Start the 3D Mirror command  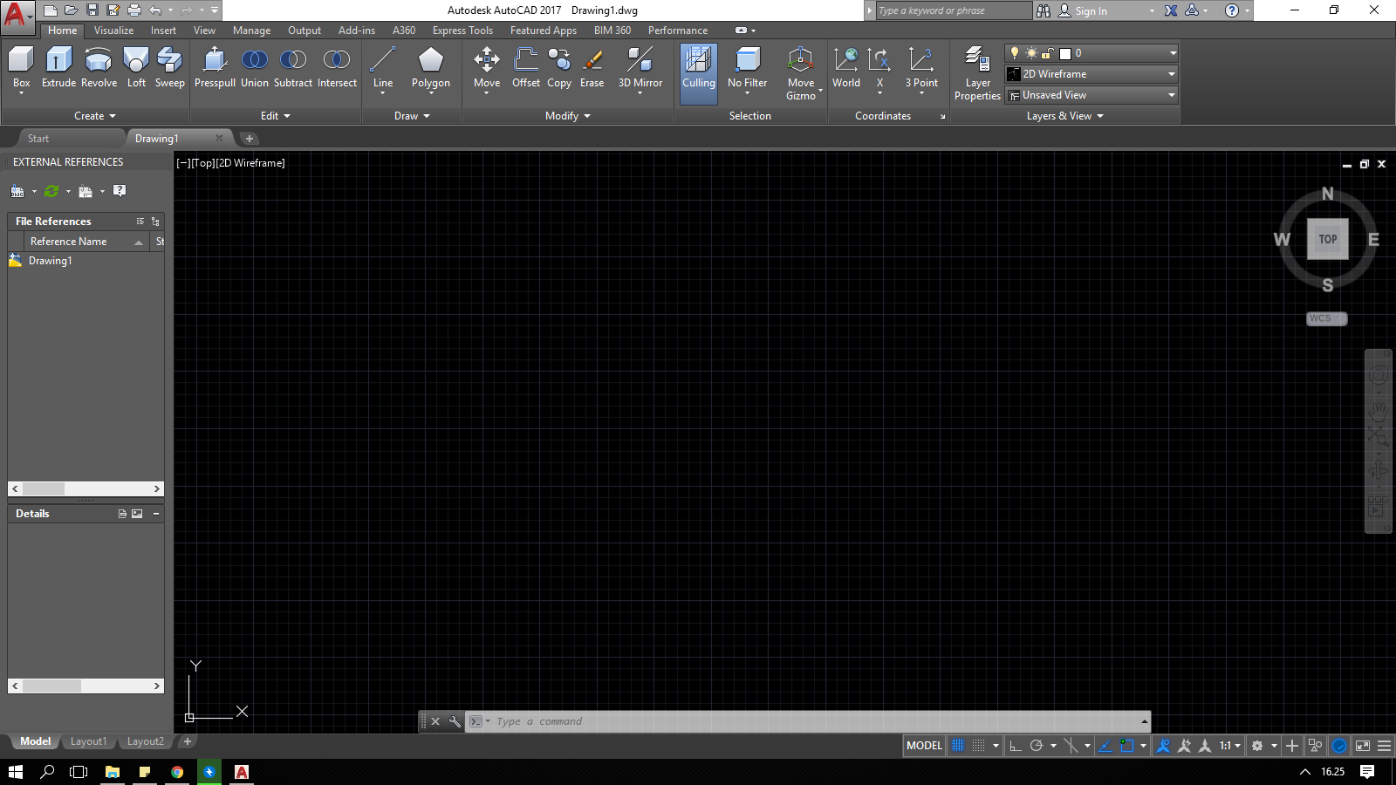point(640,68)
